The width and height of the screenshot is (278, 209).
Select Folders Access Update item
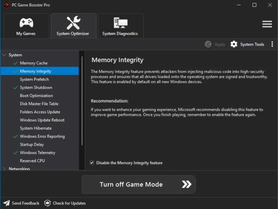tap(40, 112)
